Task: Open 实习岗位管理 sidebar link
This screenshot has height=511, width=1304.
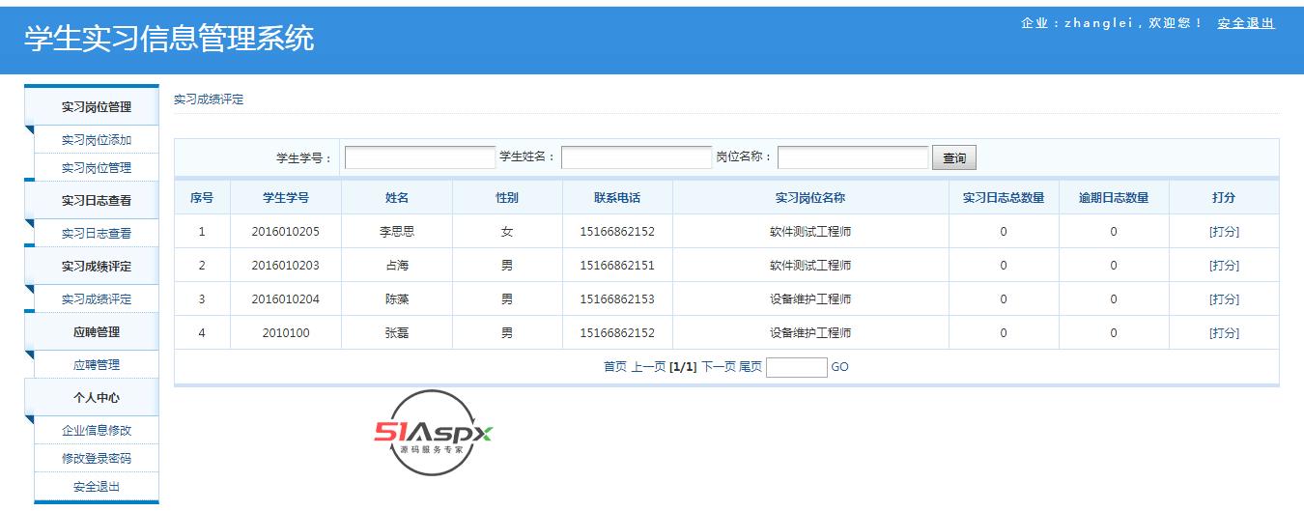Action: pos(97,168)
